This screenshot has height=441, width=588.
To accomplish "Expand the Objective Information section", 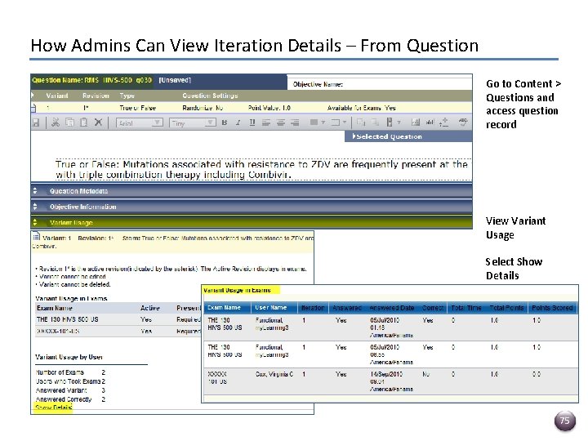I will (x=252, y=207).
